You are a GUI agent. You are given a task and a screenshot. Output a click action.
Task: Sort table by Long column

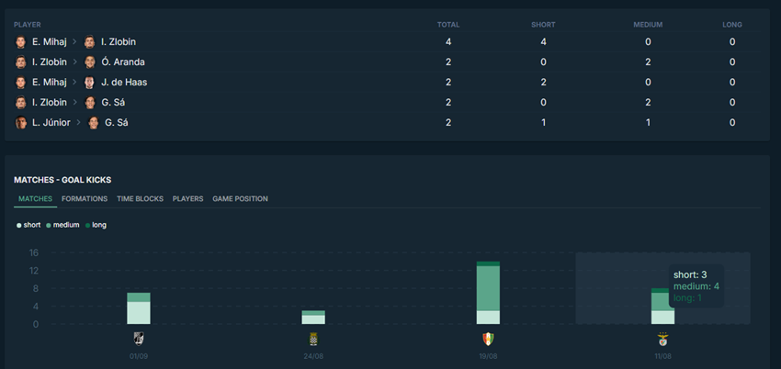[732, 25]
